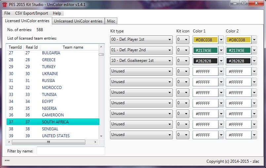This screenshot has height=168, width=266.
Task: Sort list by TeamId column header
Action: click(x=15, y=47)
